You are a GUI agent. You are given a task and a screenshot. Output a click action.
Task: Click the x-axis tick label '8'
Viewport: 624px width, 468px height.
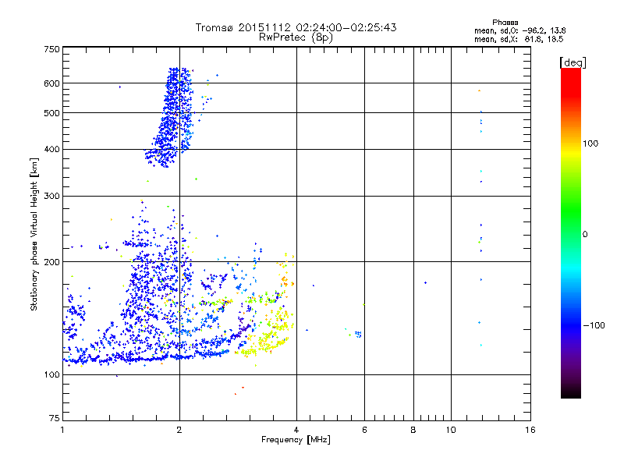[413, 430]
